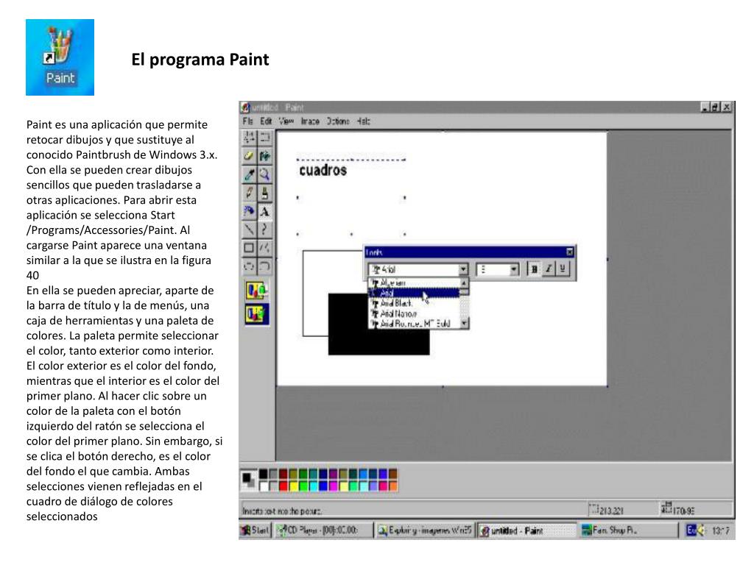Choose the transparent text background option
The width and height of the screenshot is (754, 565).
coord(257,314)
